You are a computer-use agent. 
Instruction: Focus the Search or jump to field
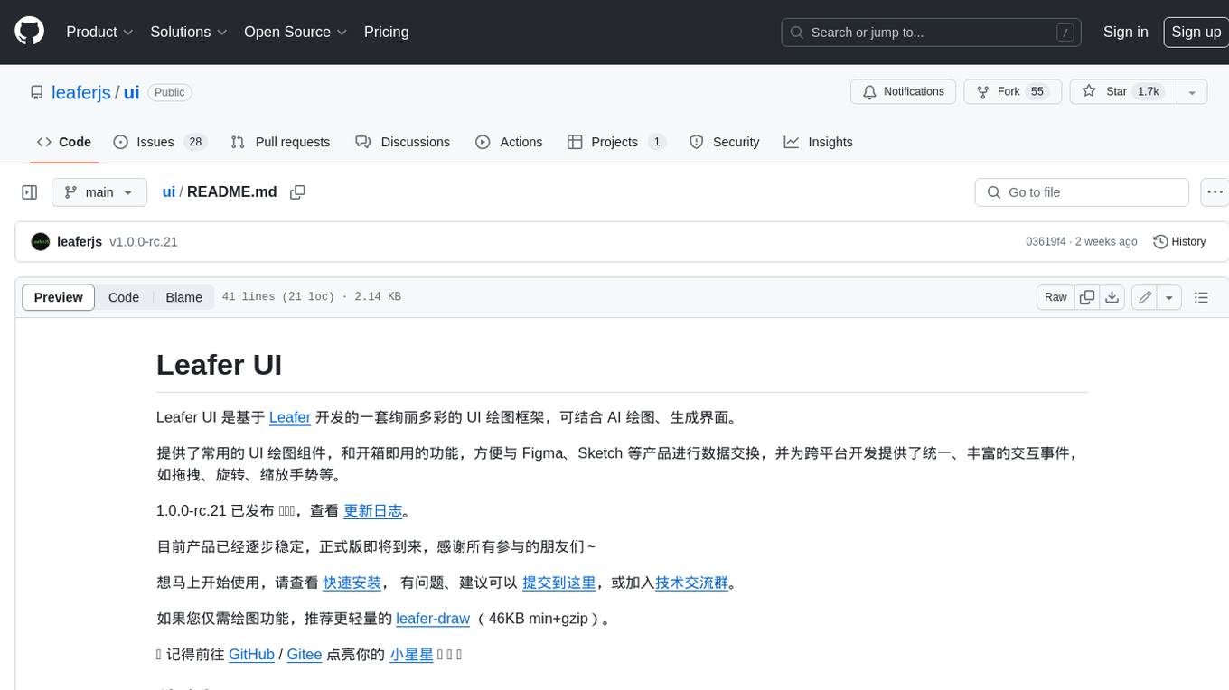click(x=932, y=33)
